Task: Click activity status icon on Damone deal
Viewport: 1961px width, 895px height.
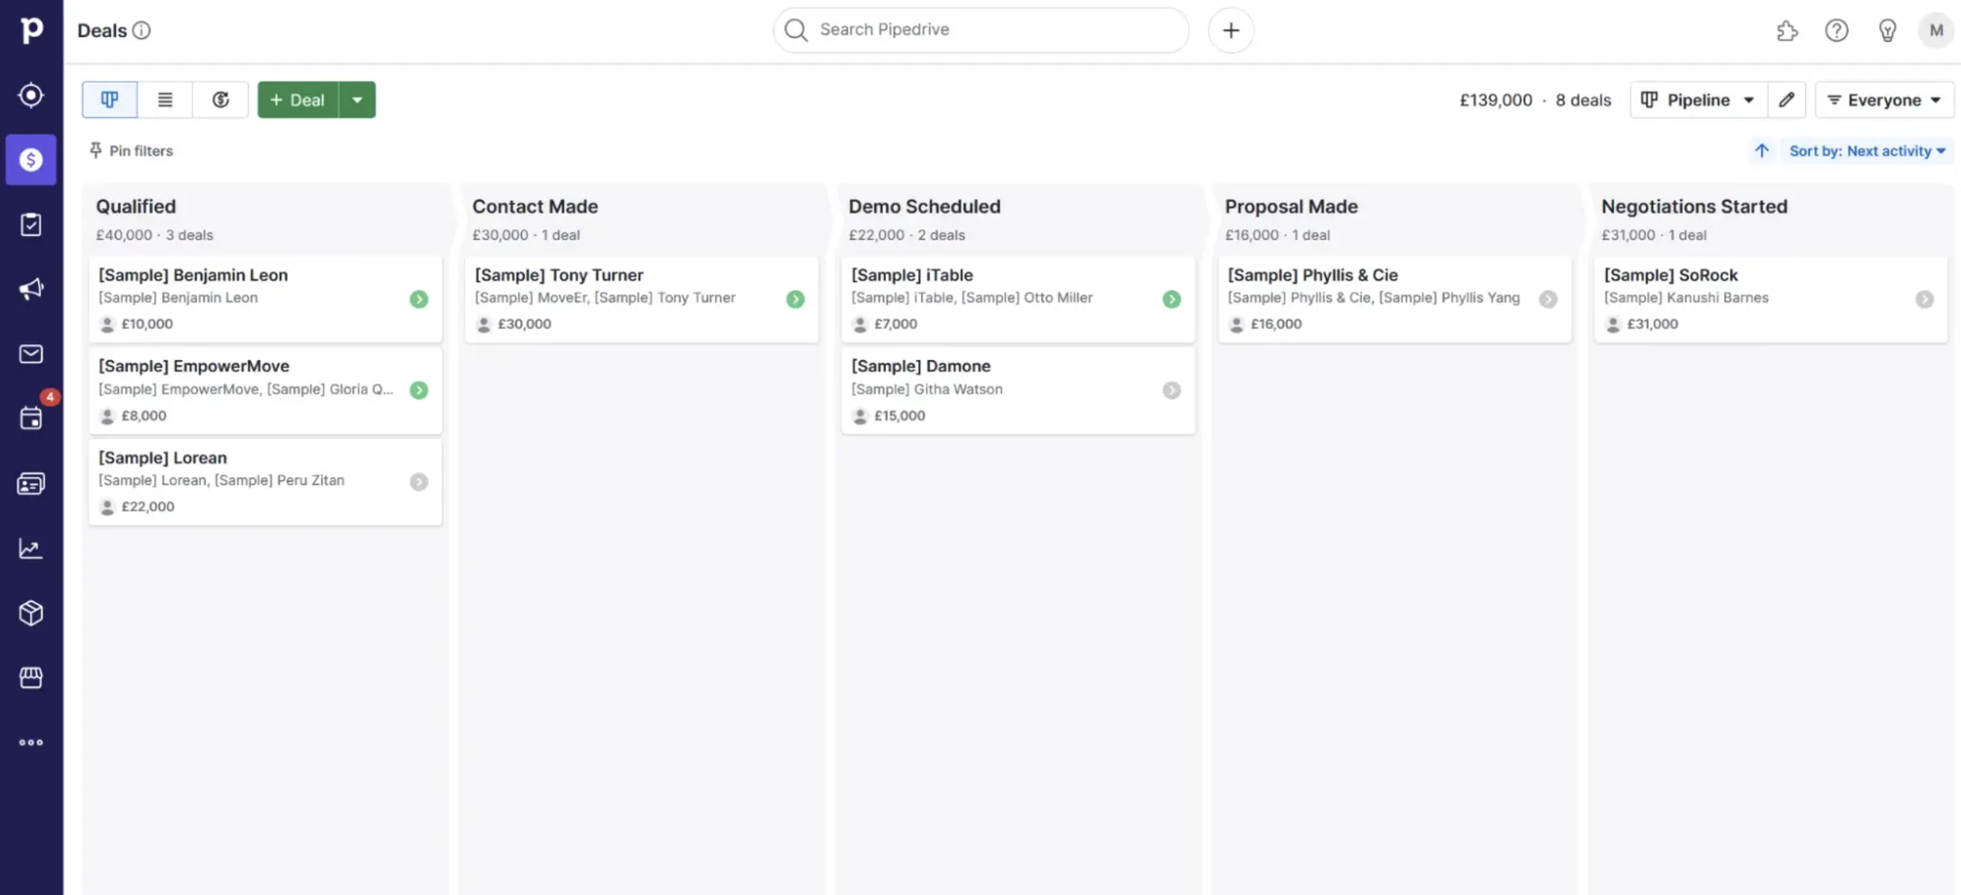Action: (x=1172, y=390)
